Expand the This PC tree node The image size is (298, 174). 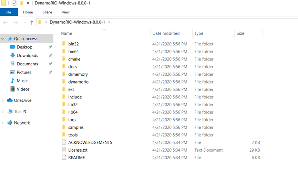2,112
